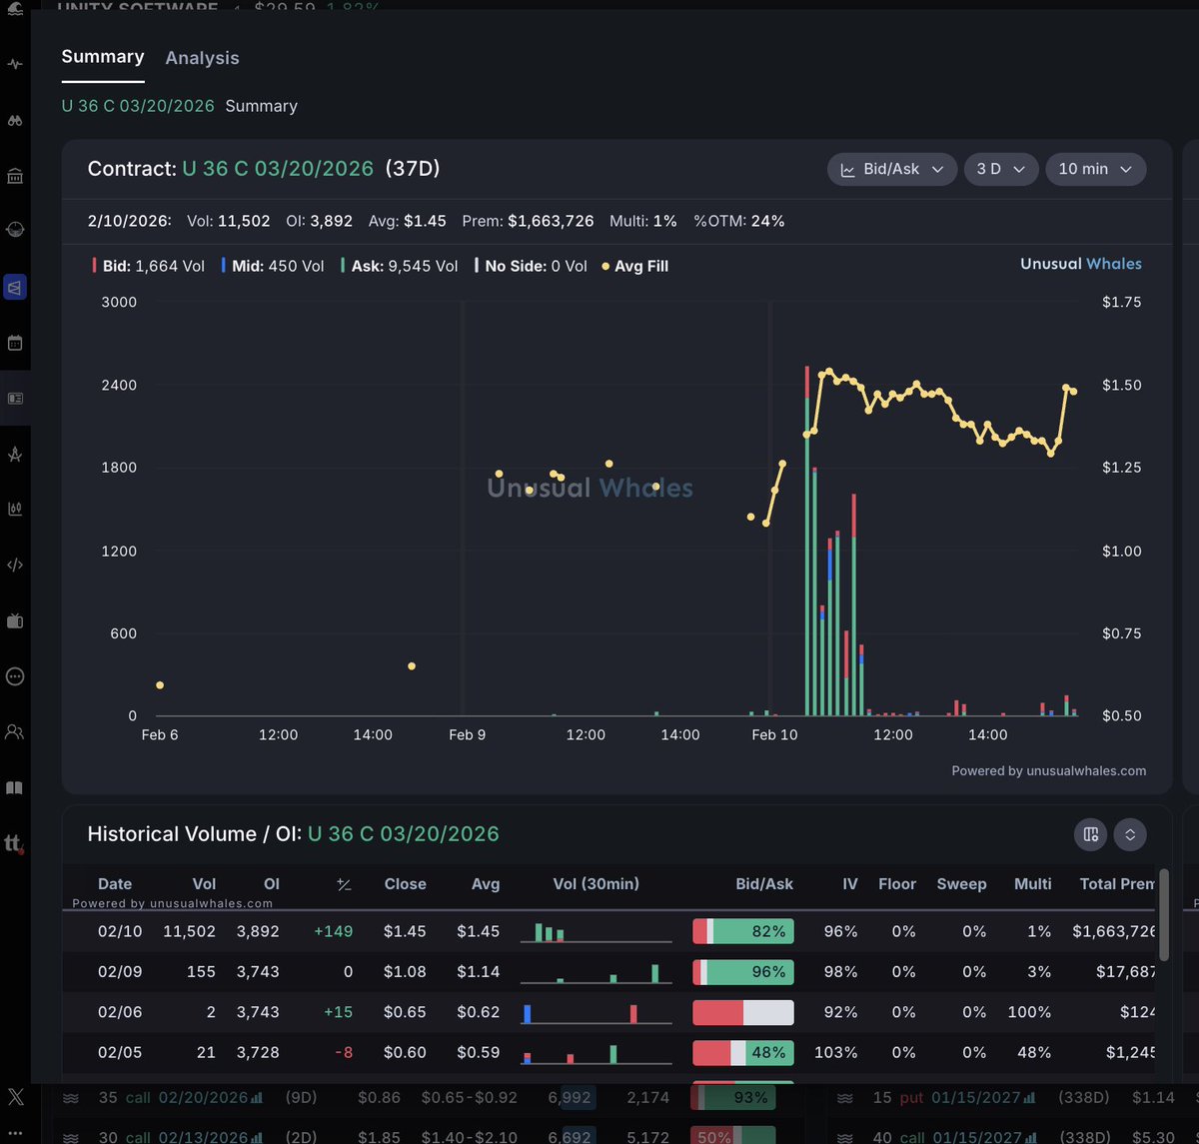
Task: Click the 30min volume sparkline in 02/09 row
Action: 597,972
